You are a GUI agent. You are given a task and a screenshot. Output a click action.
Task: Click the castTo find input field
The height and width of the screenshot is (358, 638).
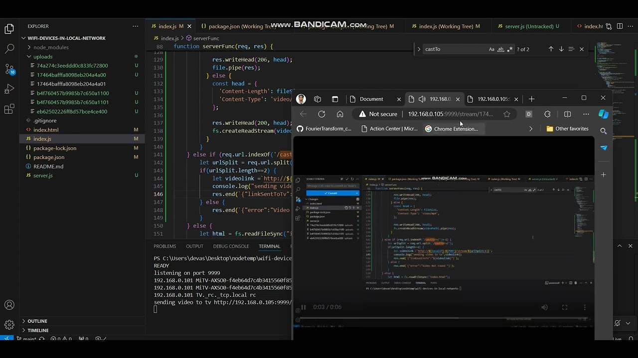tap(455, 49)
